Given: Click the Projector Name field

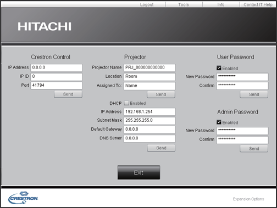Looking at the screenshot, I should [149, 68].
